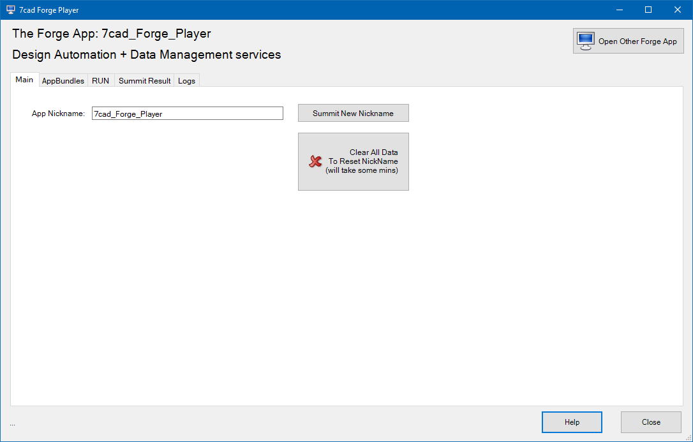Show the Logs tab

186,81
